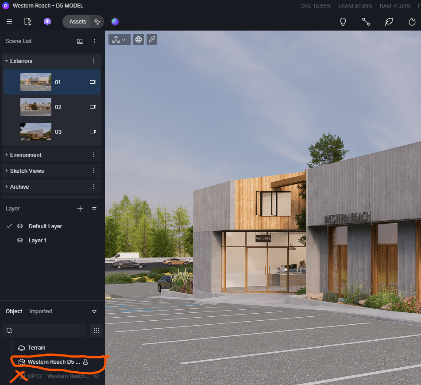Click the globe icon in viewport toolbar
421x385 pixels.
click(139, 39)
